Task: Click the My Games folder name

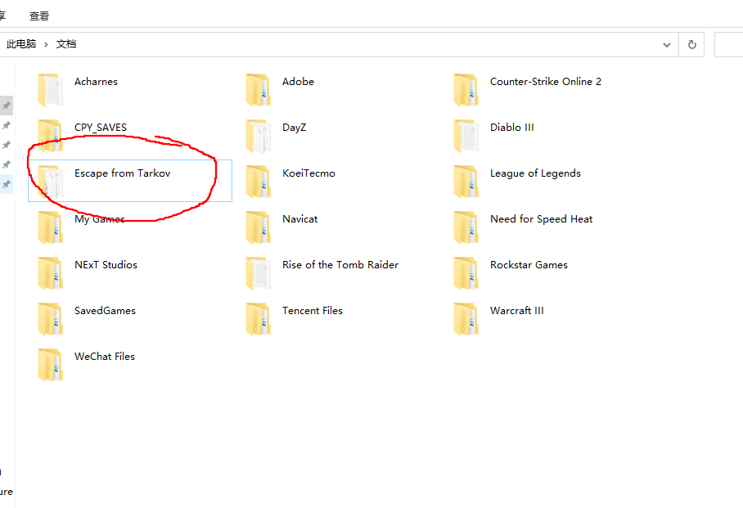Action: [x=100, y=219]
